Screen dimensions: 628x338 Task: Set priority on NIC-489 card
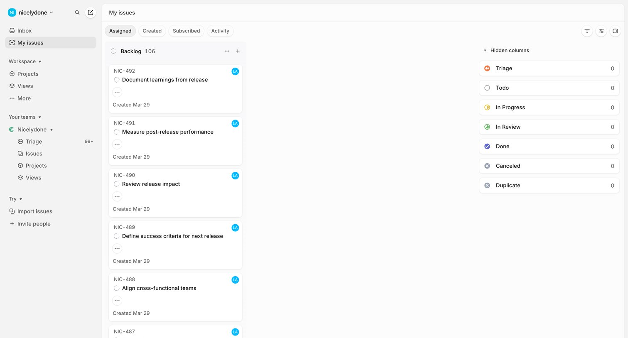(117, 249)
